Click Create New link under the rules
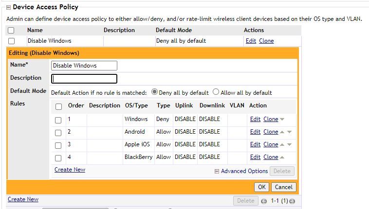The height and width of the screenshot is (209, 369). point(70,170)
